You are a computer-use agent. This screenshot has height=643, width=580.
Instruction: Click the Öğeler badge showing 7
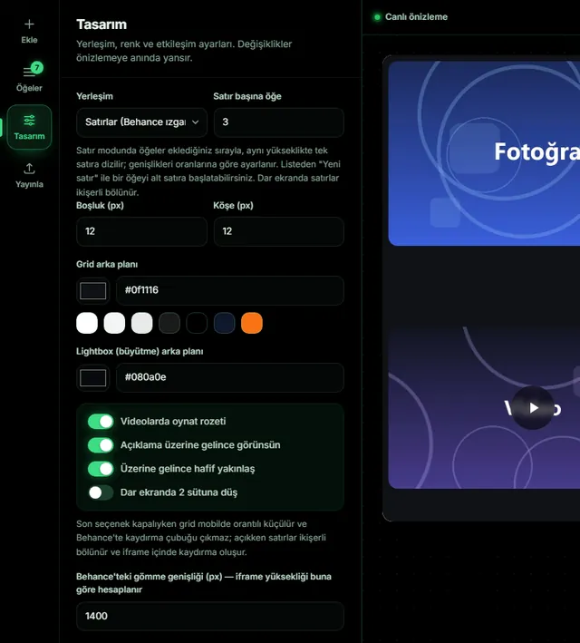coord(37,67)
